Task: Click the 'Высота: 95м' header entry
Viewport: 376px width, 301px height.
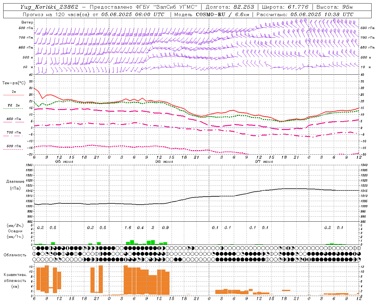Action: pos(335,7)
